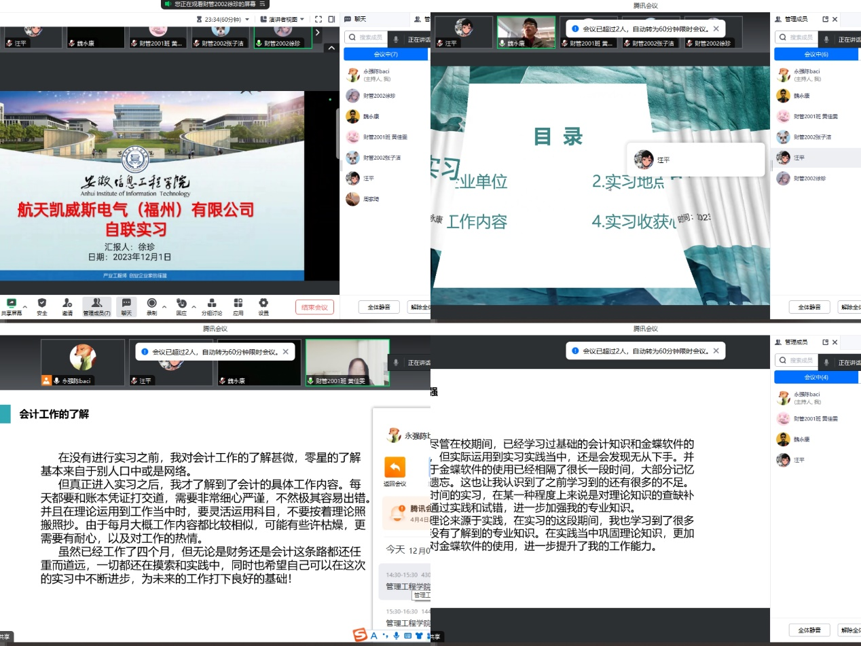861x646 pixels.
Task: Open the 应用 apps icon
Action: [238, 307]
